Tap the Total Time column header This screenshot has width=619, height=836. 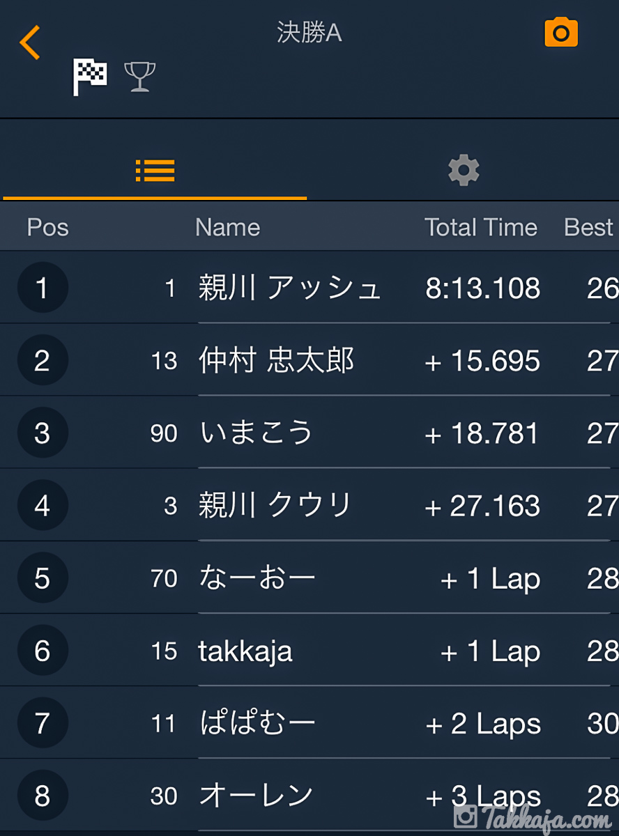coord(481,227)
